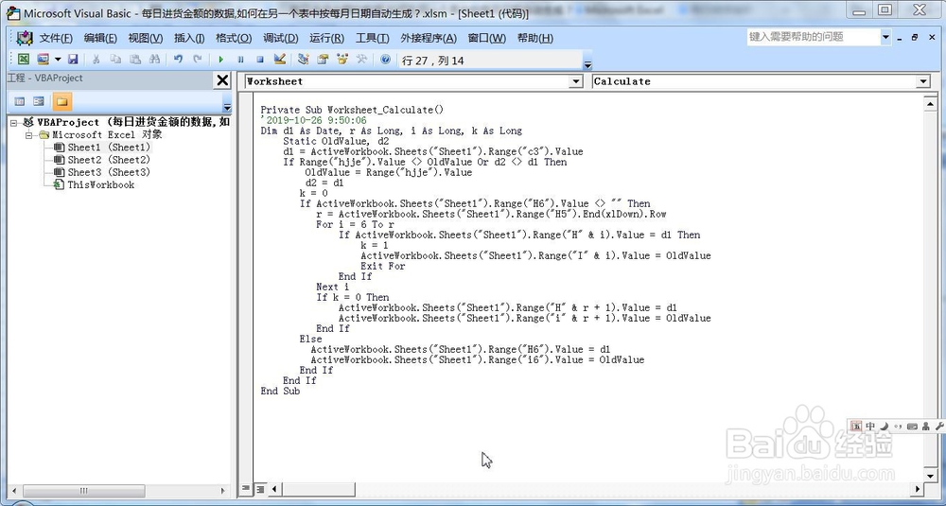The width and height of the screenshot is (946, 506).
Task: Click the 'Private Sub Worksheet_Calculate()' line
Action: click(x=352, y=110)
